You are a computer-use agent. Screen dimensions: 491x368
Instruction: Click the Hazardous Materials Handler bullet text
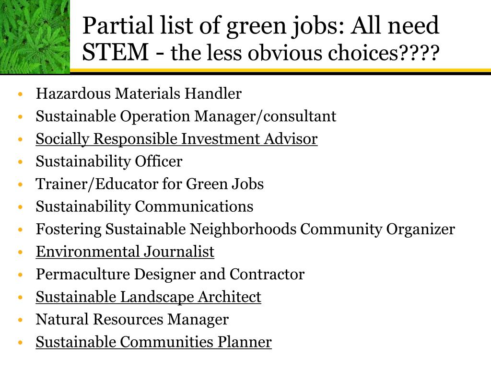139,93
